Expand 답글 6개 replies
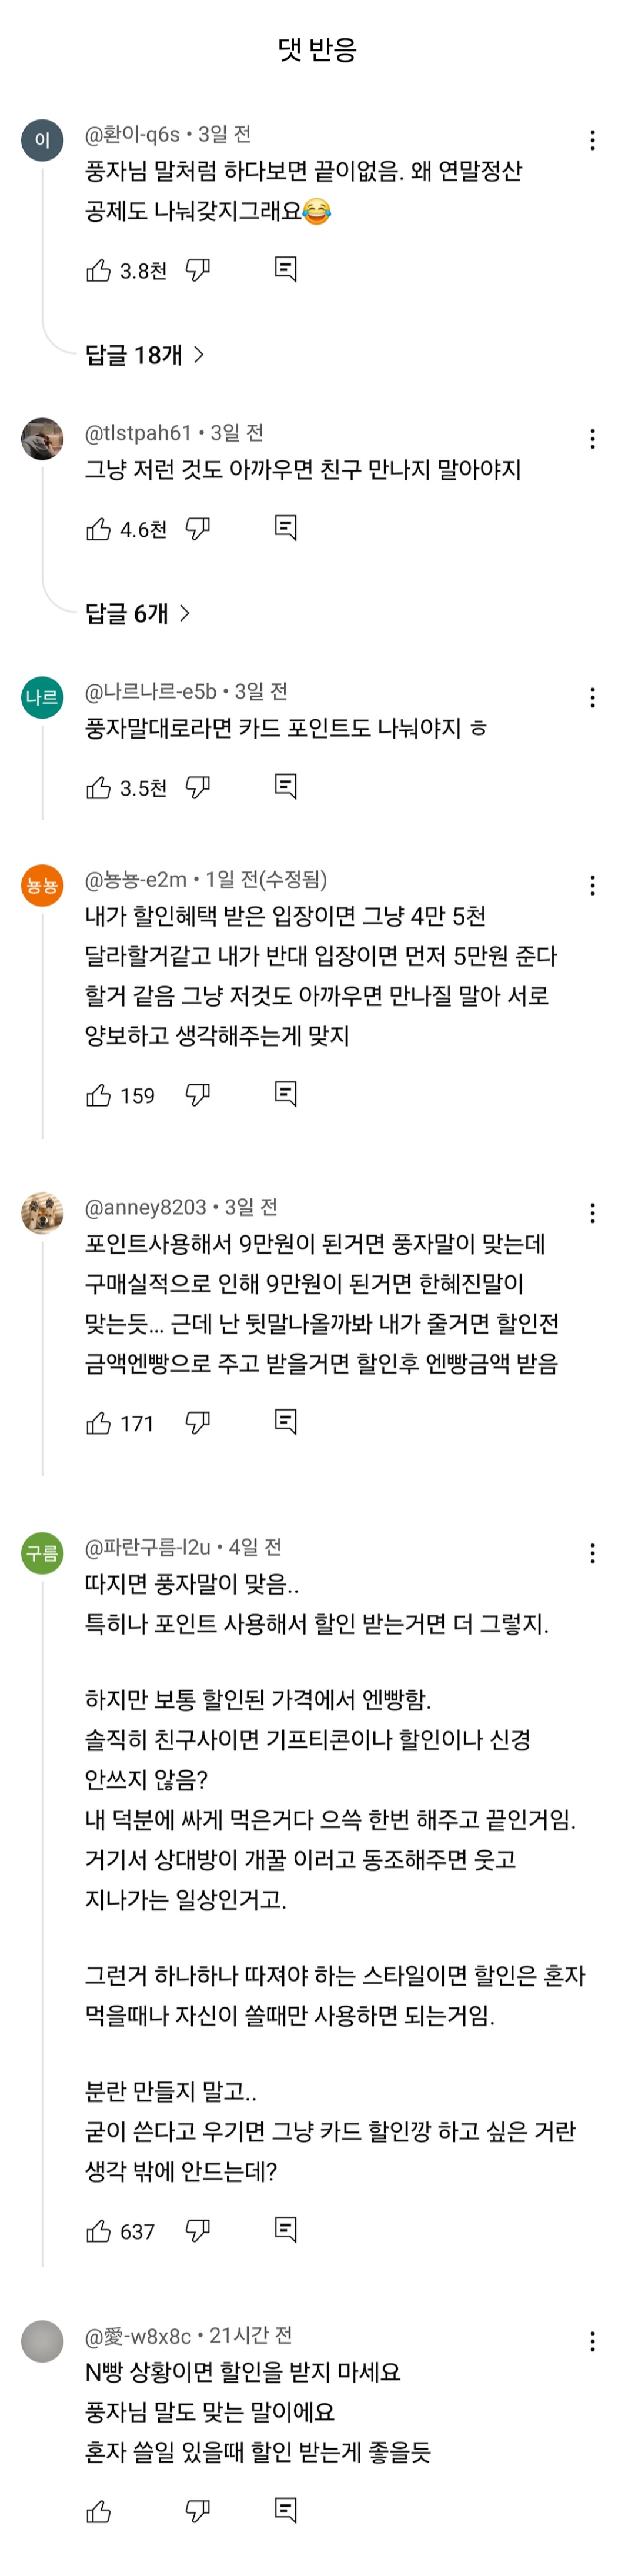The height and width of the screenshot is (2576, 635). (138, 613)
